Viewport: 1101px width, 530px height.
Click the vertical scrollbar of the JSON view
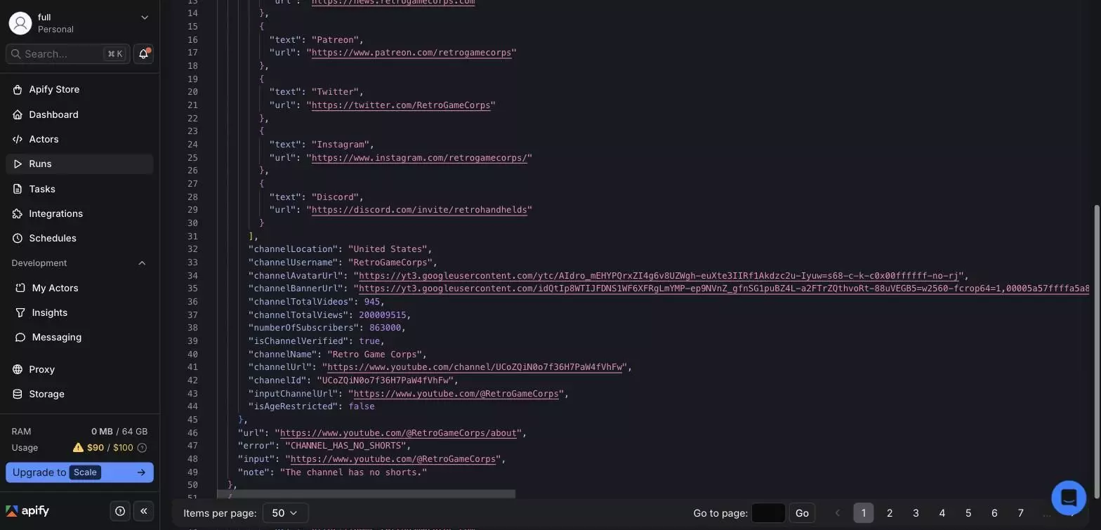pos(1096,351)
